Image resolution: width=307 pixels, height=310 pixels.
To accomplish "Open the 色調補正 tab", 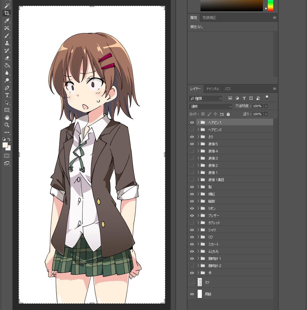I will coord(209,18).
